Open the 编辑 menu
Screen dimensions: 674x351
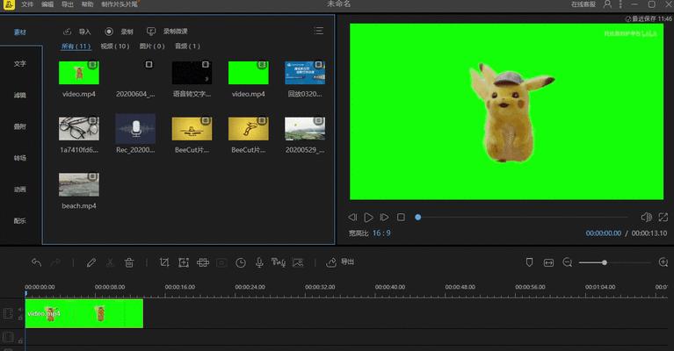click(47, 4)
